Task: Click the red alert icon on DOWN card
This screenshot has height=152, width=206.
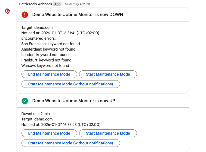Action: point(25,15)
